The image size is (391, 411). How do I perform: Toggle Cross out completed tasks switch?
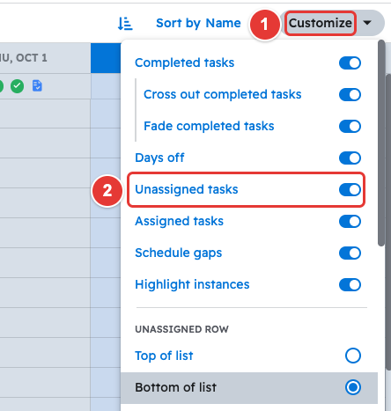click(350, 94)
